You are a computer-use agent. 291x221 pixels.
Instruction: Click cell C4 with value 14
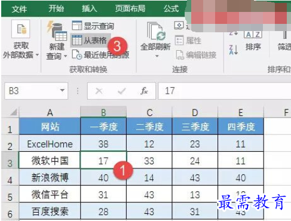[x=149, y=177]
